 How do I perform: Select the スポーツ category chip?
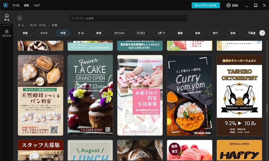(x=161, y=33)
